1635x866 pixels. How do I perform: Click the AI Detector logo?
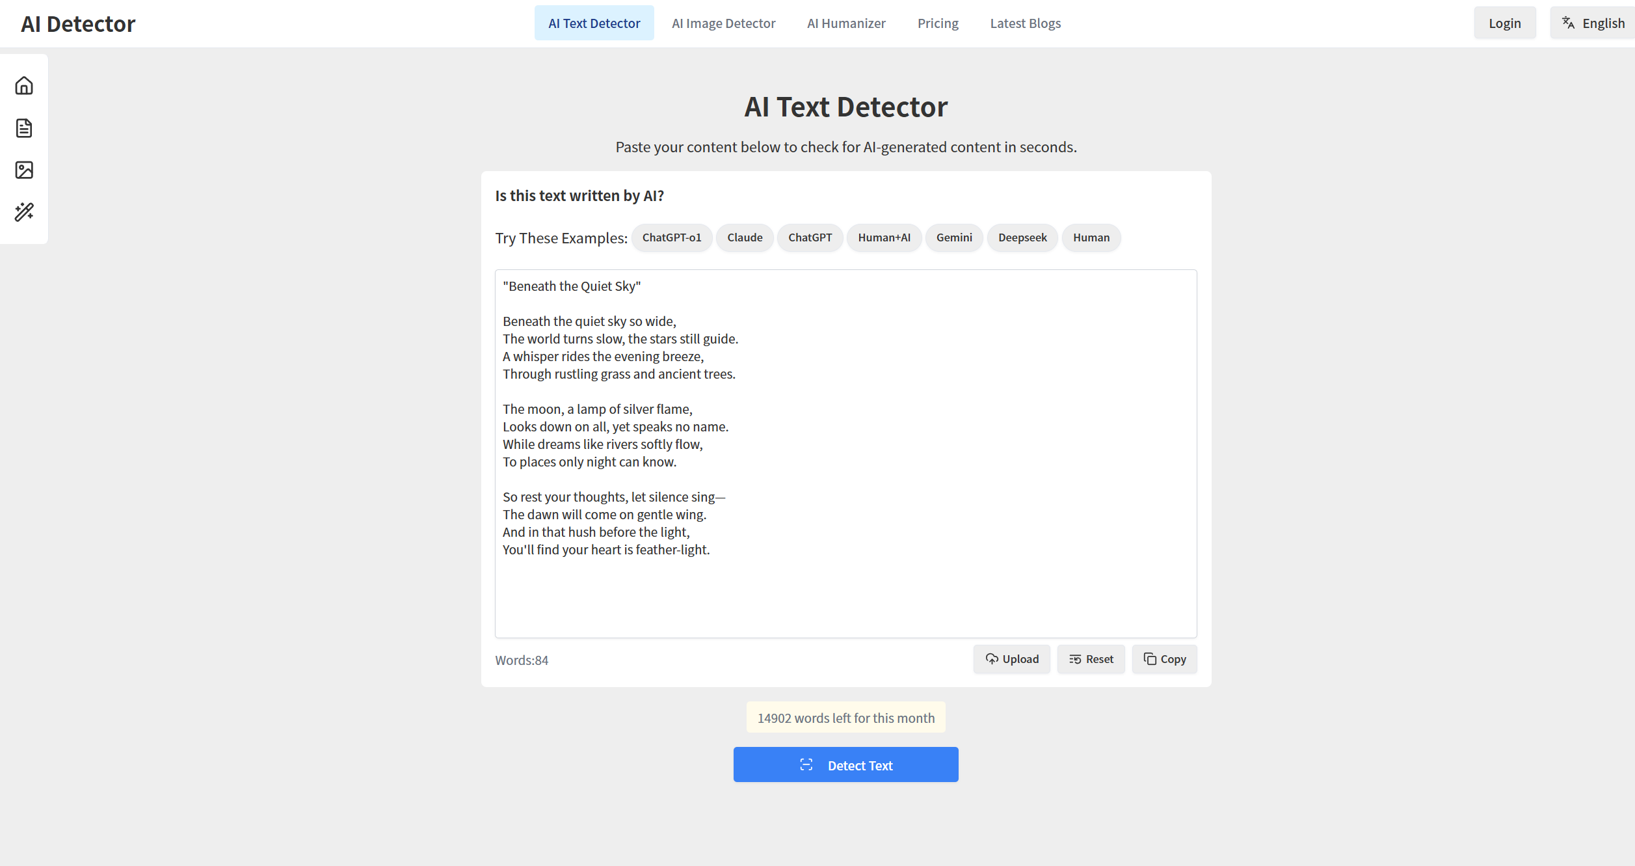pyautogui.click(x=78, y=24)
